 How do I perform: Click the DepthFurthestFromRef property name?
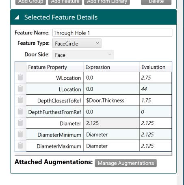tap(54, 112)
